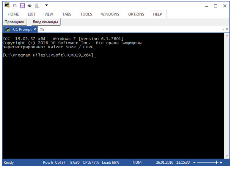
Task: Click the scrollbar down arrow
Action: point(227,156)
